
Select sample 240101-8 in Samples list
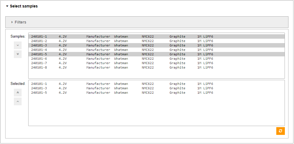156,68
